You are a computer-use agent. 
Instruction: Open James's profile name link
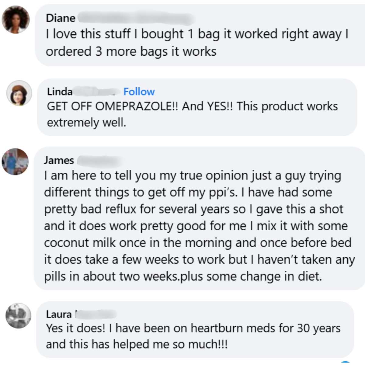click(59, 160)
